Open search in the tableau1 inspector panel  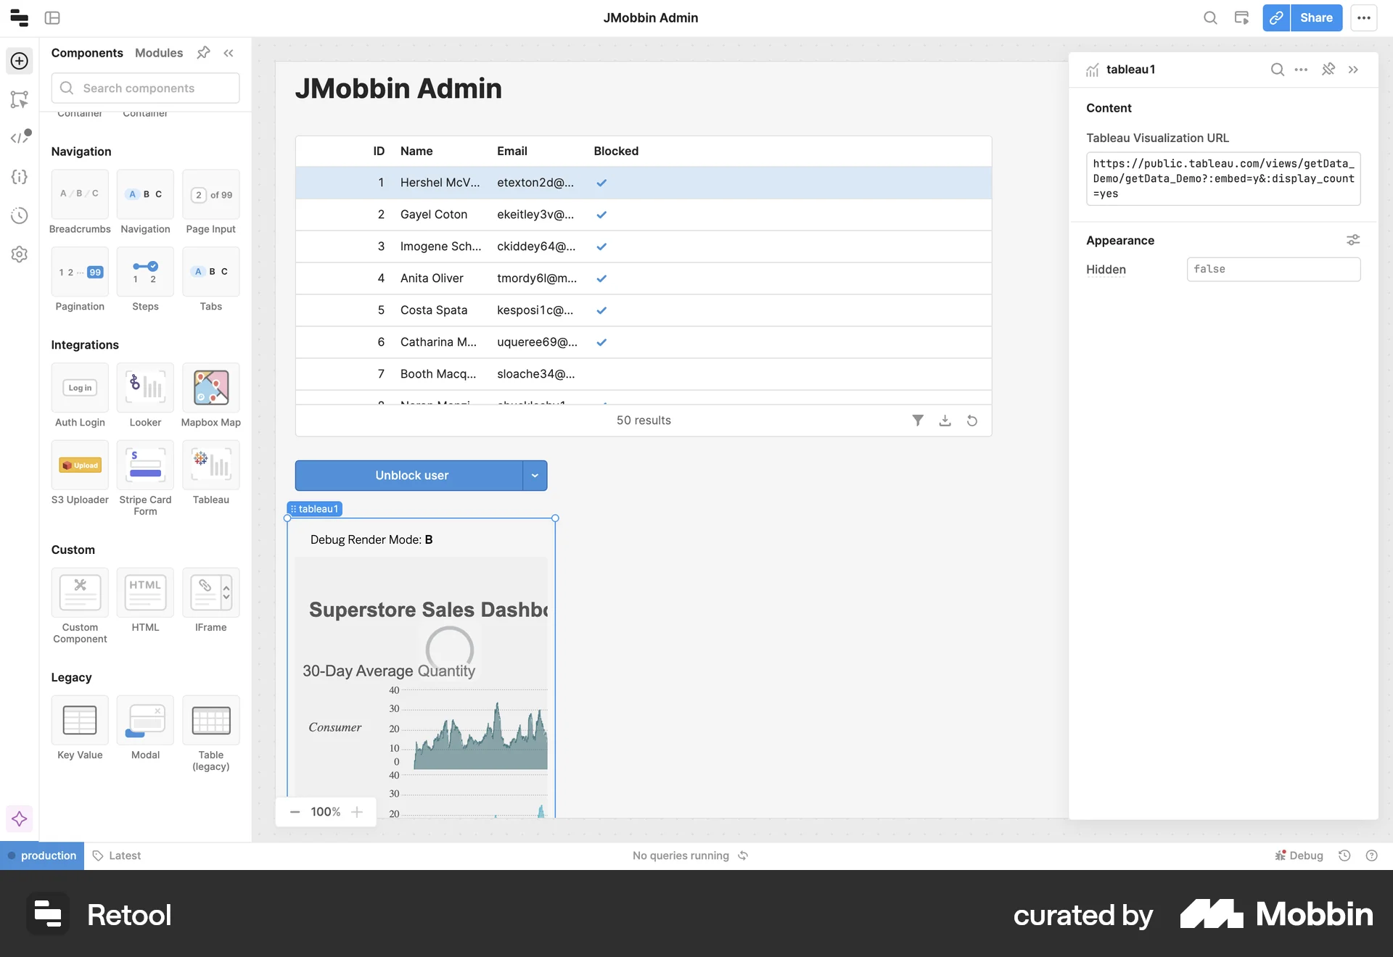pyautogui.click(x=1276, y=70)
